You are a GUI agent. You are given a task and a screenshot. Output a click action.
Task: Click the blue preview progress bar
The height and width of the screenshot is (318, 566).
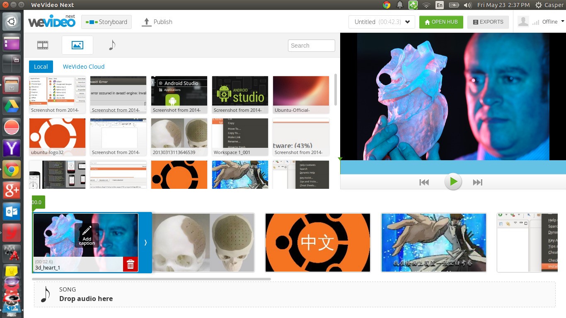(453, 167)
